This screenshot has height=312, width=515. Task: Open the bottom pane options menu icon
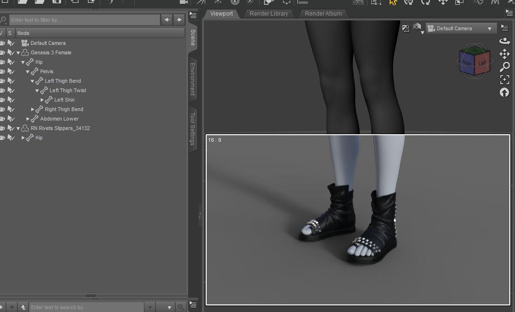pos(193,304)
